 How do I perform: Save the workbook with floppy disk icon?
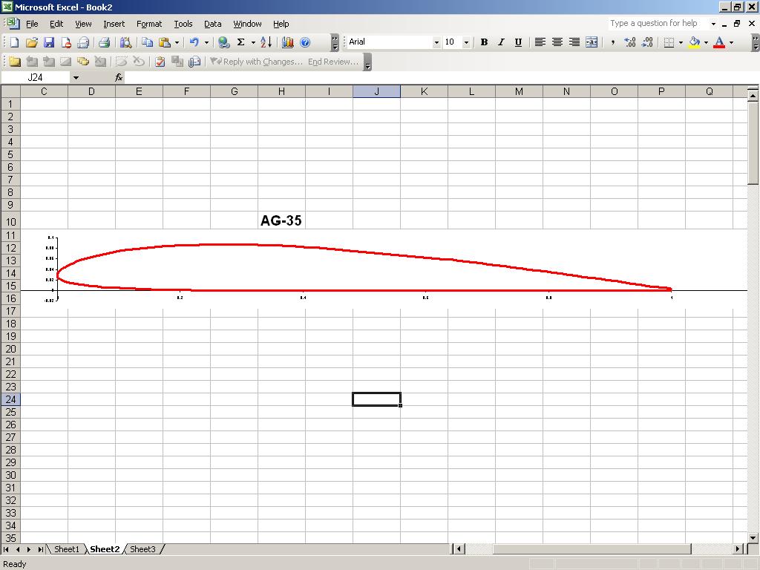[x=49, y=42]
